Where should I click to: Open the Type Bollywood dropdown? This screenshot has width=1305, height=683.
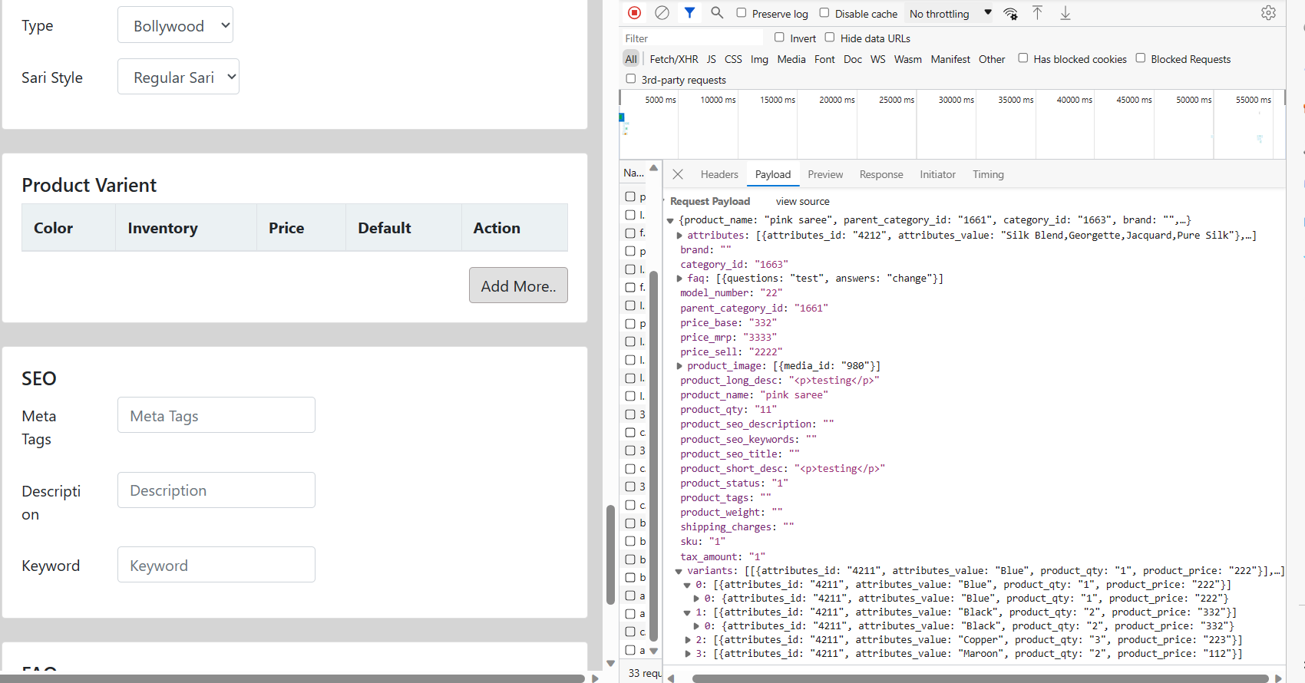point(175,25)
